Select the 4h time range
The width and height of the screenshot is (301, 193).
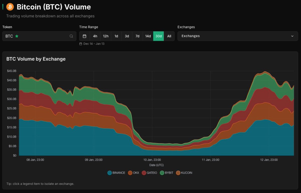pyautogui.click(x=95, y=36)
